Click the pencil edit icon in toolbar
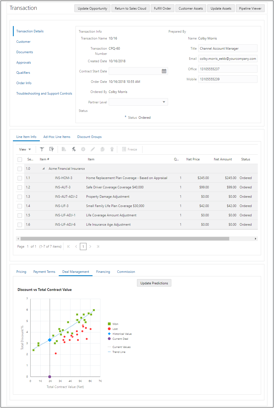This screenshot has height=408, width=274. pos(93,149)
